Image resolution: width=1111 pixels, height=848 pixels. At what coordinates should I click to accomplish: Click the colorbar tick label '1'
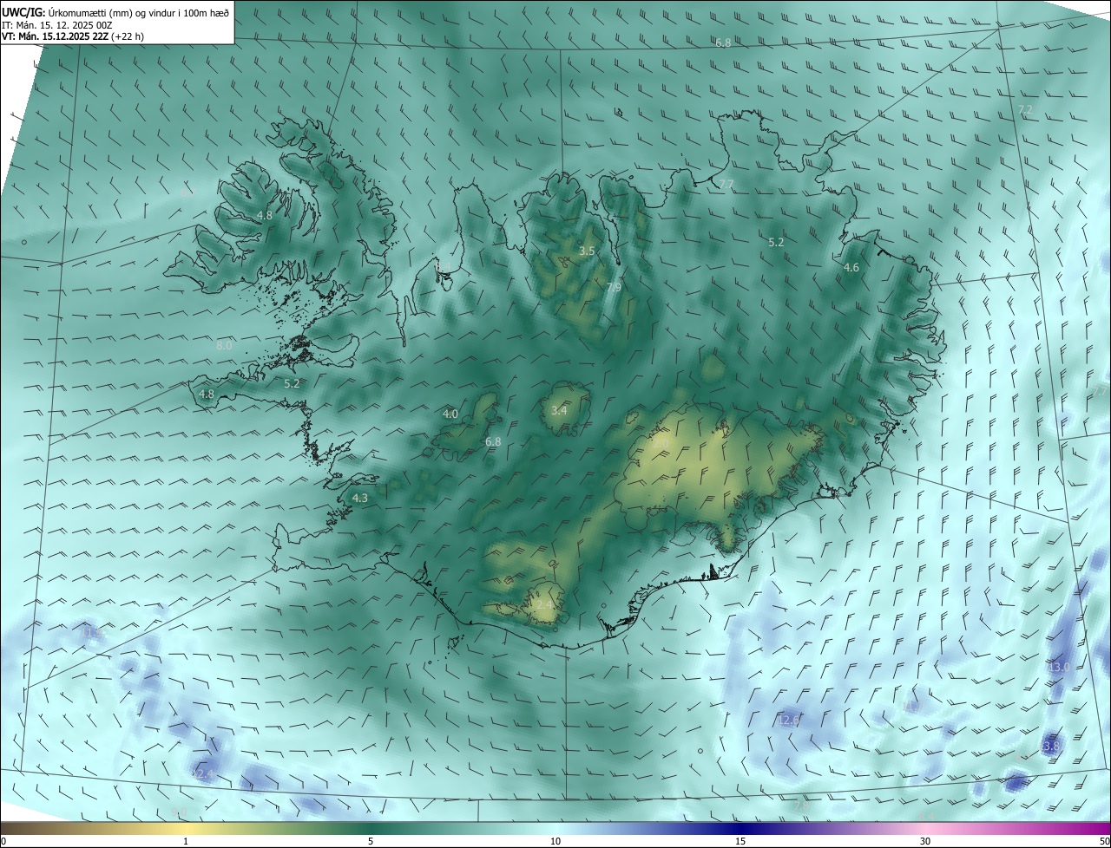(x=186, y=842)
